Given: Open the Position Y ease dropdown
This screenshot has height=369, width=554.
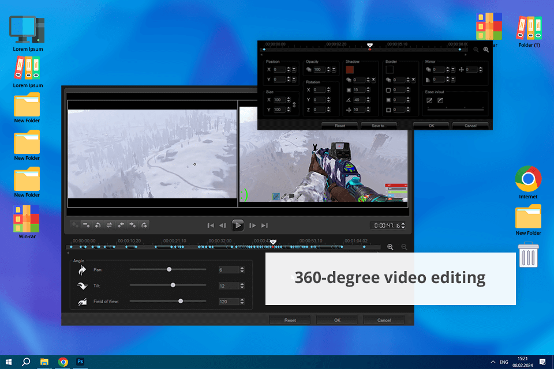Looking at the screenshot, I should point(294,80).
